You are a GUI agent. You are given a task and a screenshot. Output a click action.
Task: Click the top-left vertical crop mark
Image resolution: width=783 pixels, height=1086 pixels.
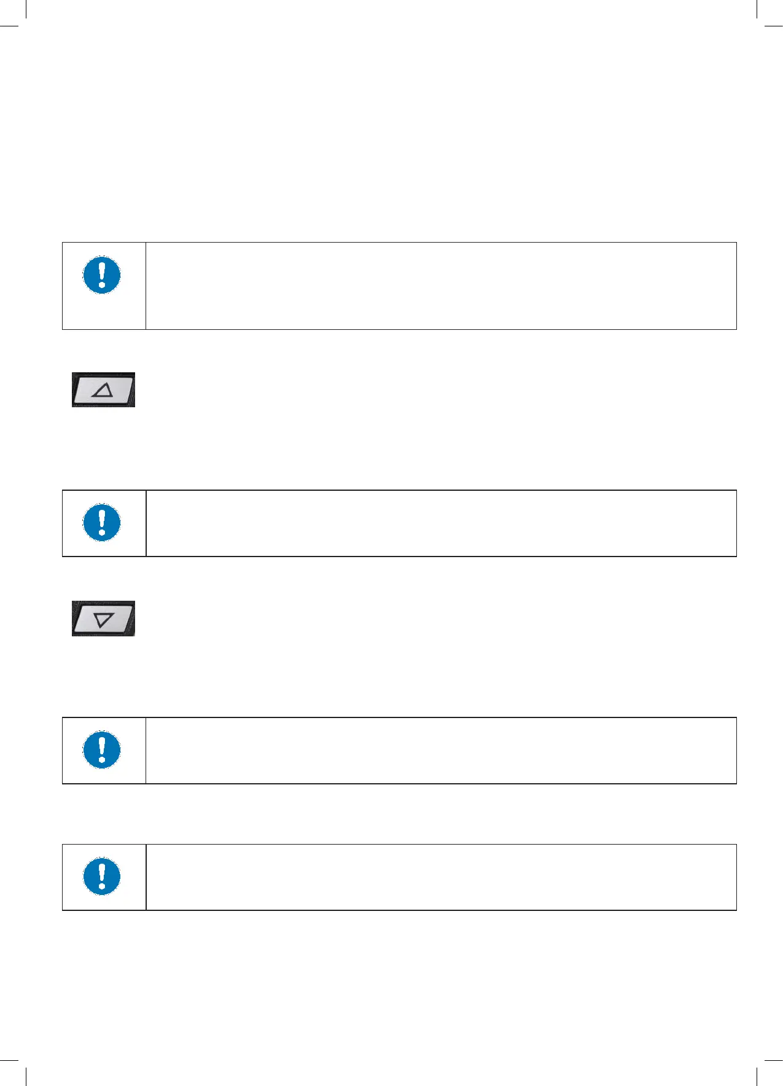pos(26,9)
